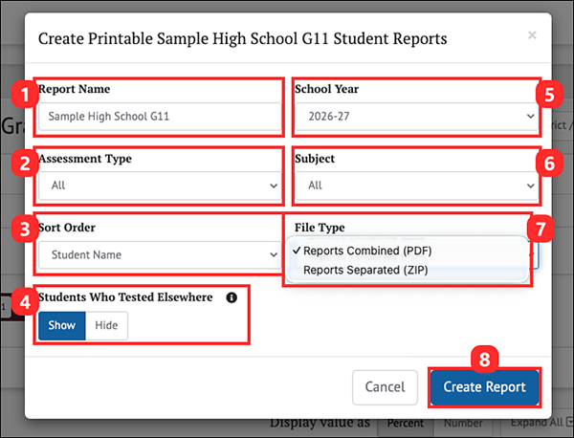Click the Cancel button
This screenshot has width=574, height=438.
(385, 387)
